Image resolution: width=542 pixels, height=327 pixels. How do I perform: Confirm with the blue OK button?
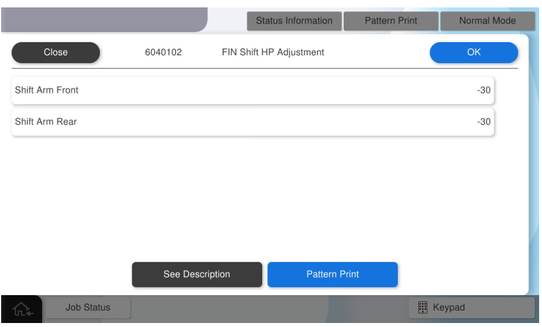pyautogui.click(x=474, y=52)
